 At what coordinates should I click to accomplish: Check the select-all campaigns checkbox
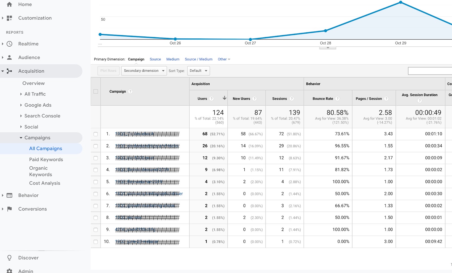tap(96, 92)
